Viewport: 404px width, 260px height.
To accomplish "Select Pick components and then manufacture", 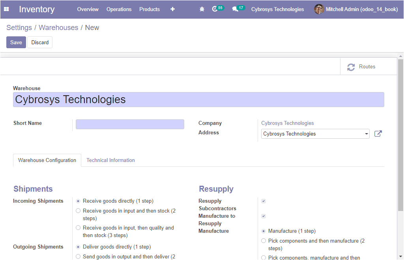I will (x=263, y=241).
